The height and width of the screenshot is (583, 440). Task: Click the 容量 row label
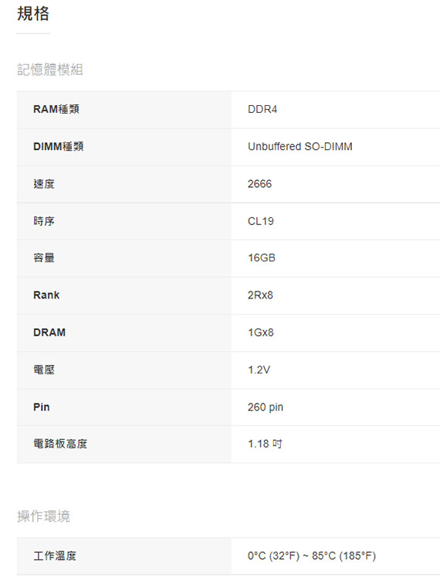pyautogui.click(x=44, y=257)
